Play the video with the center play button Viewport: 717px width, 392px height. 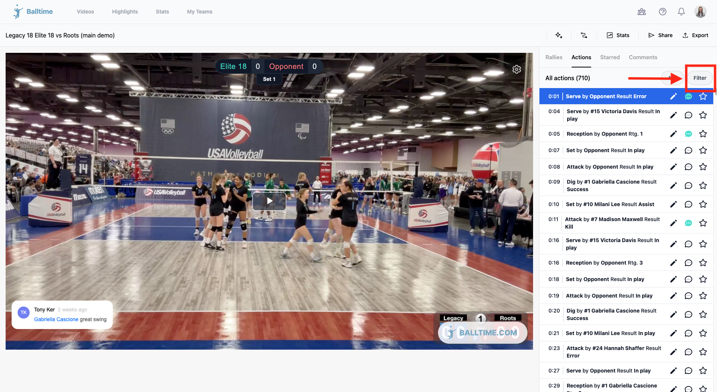tap(269, 201)
